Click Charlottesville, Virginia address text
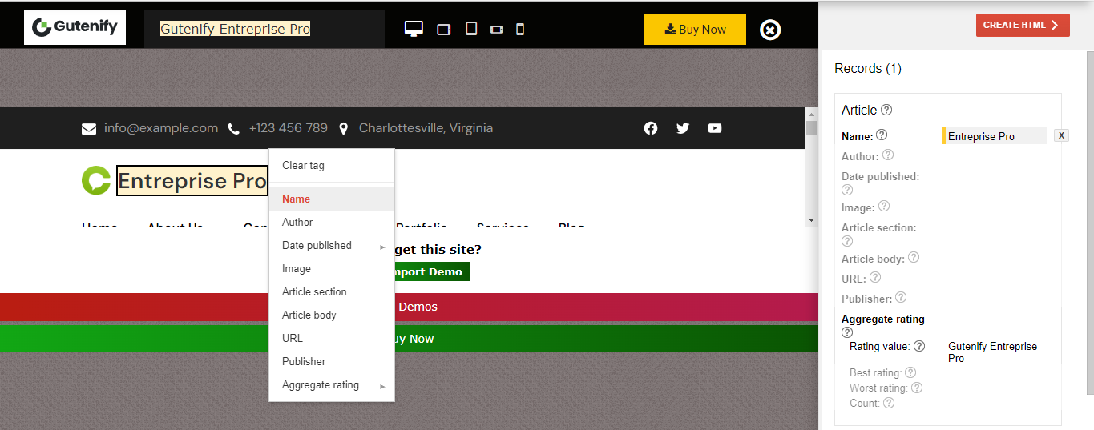The height and width of the screenshot is (430, 1094). tap(426, 128)
